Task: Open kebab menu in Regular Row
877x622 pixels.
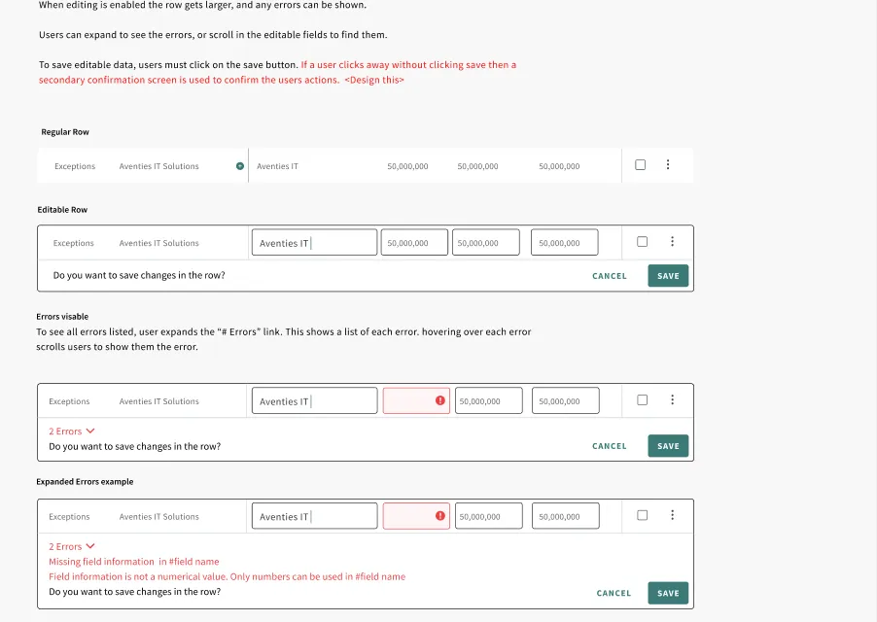Action: [668, 164]
